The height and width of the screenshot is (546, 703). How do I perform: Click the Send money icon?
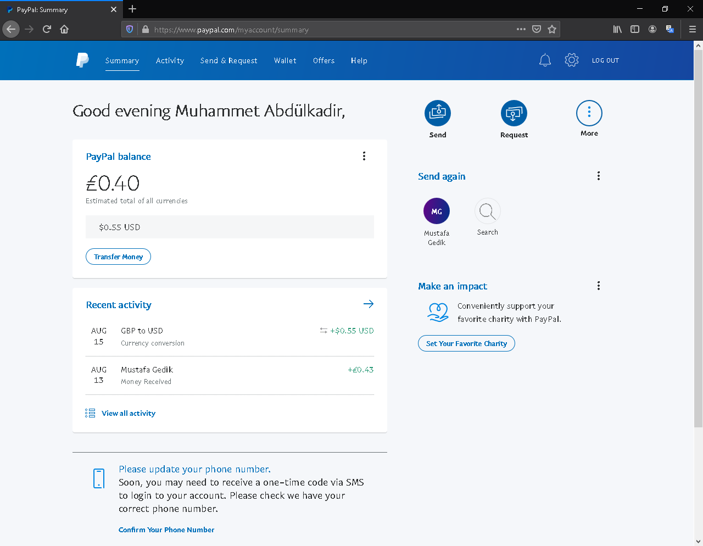tap(438, 113)
